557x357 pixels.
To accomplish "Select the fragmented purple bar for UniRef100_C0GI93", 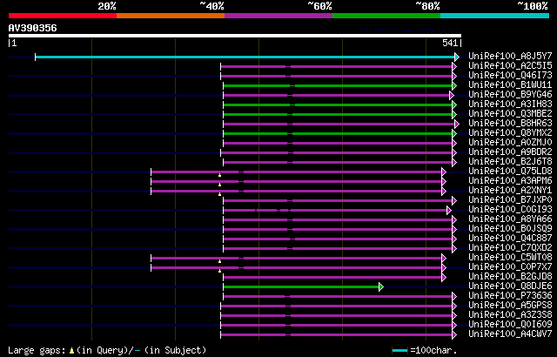I will coord(335,211).
